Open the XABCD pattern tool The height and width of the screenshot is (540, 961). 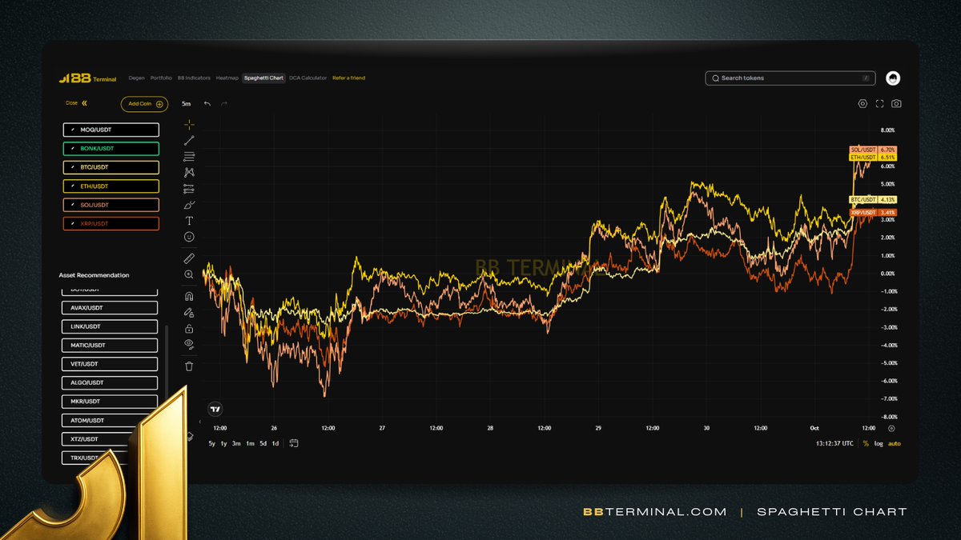pyautogui.click(x=189, y=172)
